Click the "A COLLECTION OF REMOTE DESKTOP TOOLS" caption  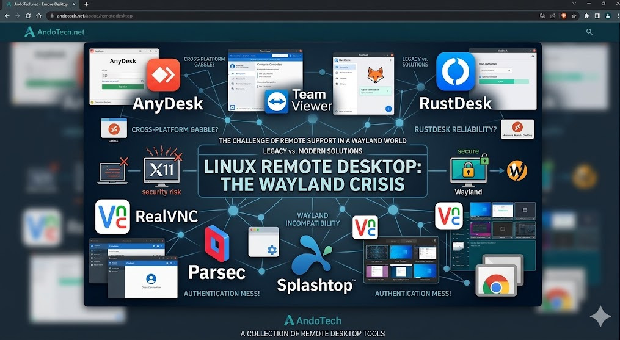(313, 334)
